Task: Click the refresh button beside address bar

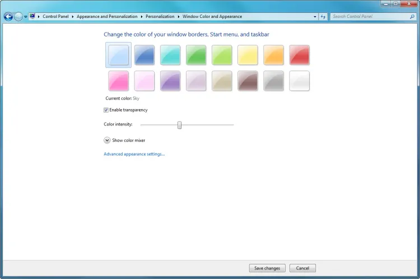Action: pyautogui.click(x=323, y=17)
